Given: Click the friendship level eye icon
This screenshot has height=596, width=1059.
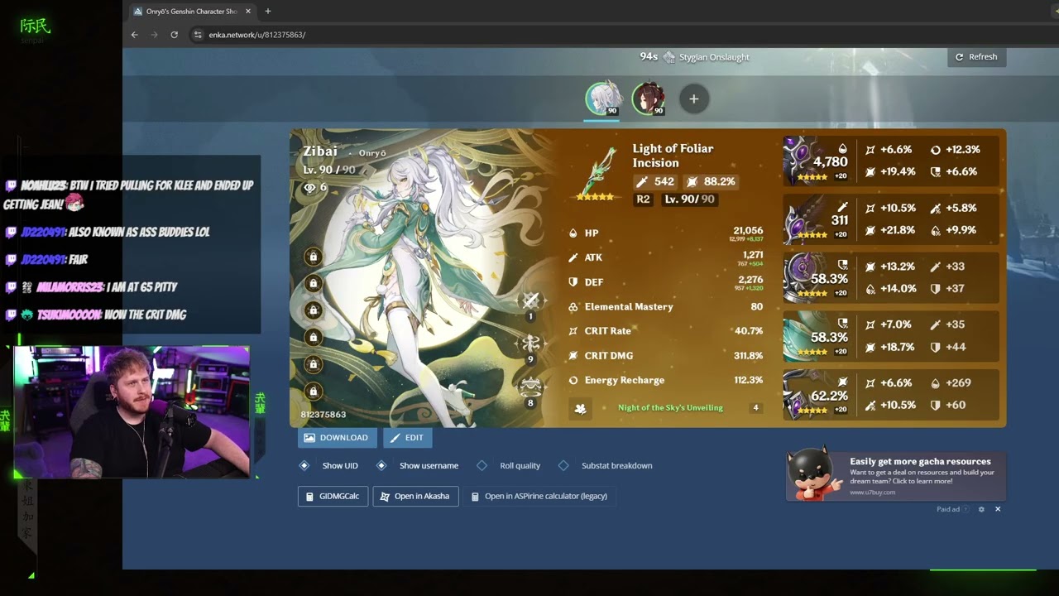Looking at the screenshot, I should click(310, 188).
